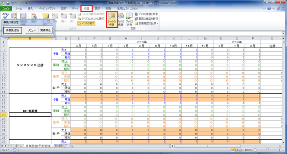Zoom out with the minus button

point(255,150)
